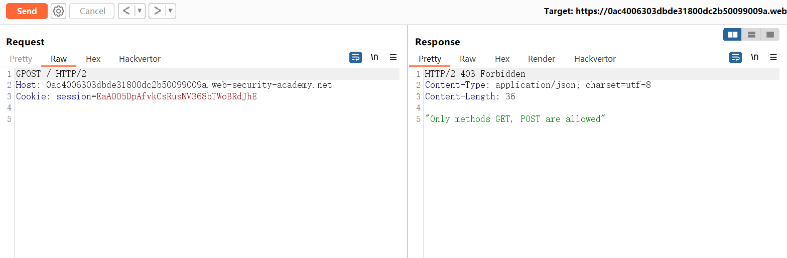
Task: Go to next request with forward arrow
Action: [157, 11]
